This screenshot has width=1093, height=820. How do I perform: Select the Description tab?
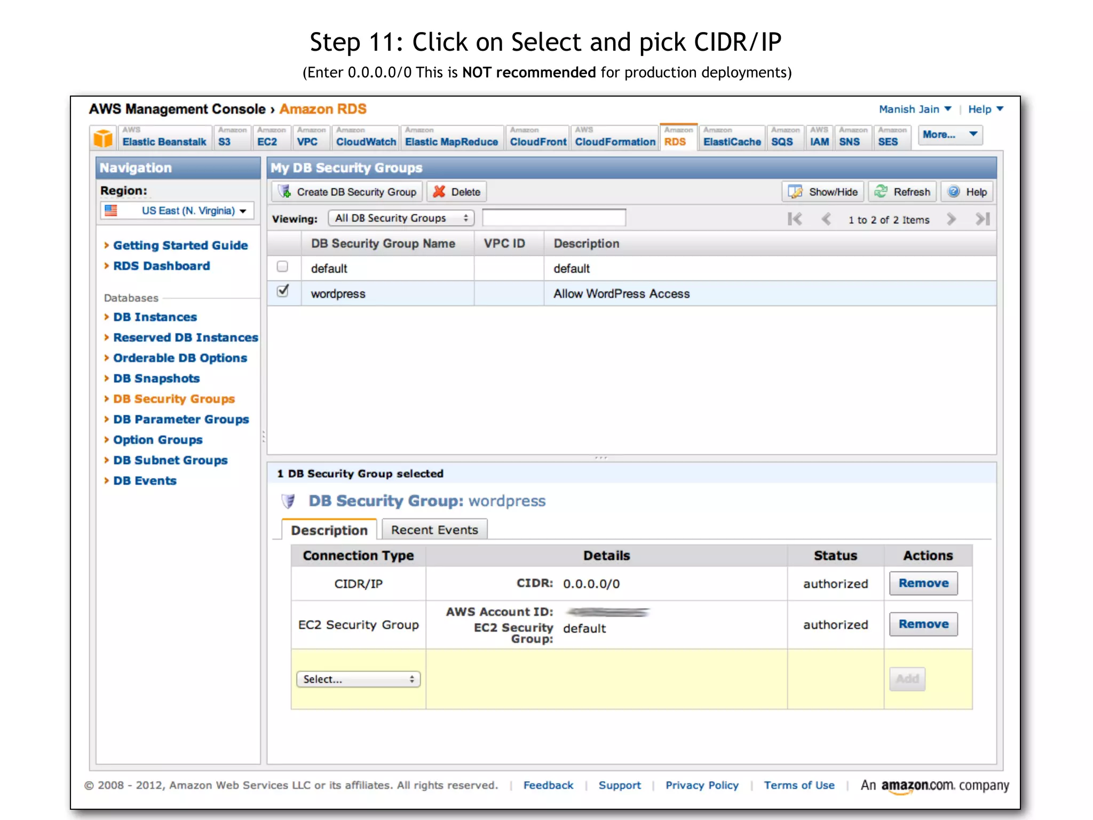point(329,530)
